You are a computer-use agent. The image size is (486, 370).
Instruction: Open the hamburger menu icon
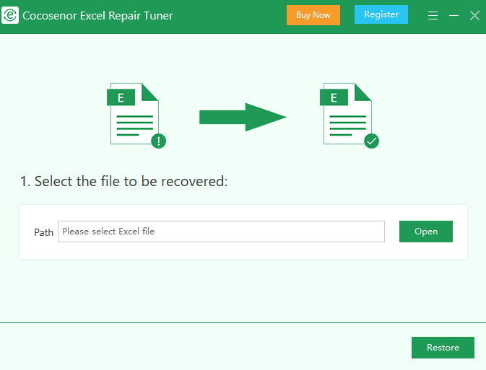[x=433, y=15]
